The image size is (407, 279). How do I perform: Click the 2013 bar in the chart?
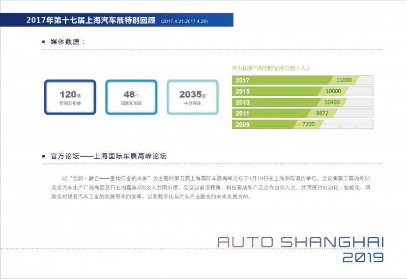[x=303, y=102]
